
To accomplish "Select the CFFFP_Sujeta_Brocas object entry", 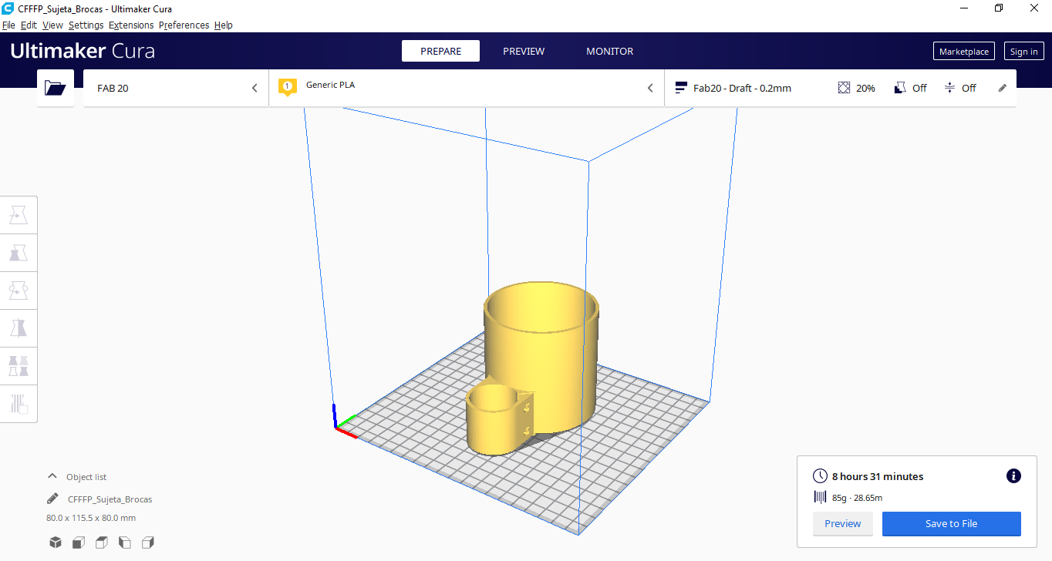I will pos(110,499).
